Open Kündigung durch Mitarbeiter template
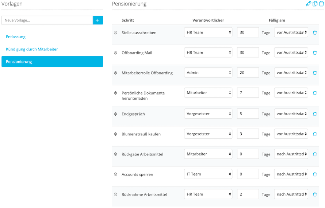Image resolution: width=325 pixels, height=208 pixels. (x=32, y=49)
